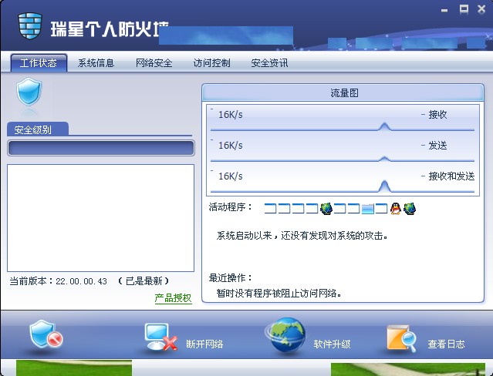Click the 接收和发送 traffic graph
This screenshot has height=376, width=493.
tap(343, 180)
